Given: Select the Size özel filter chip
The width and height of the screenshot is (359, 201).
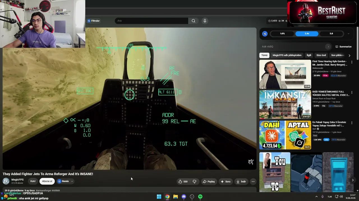Looking at the screenshot, I should tap(321, 55).
